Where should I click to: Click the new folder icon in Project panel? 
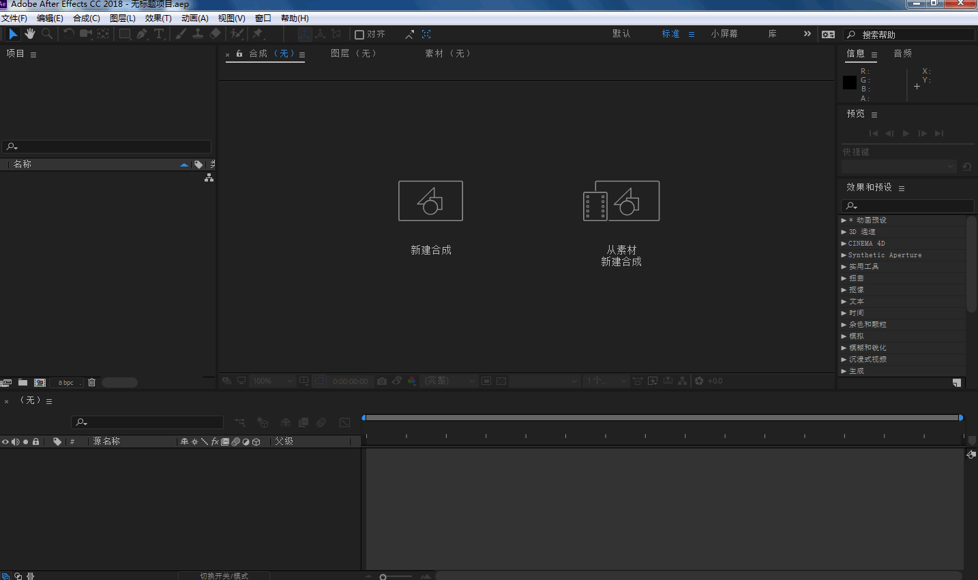23,382
